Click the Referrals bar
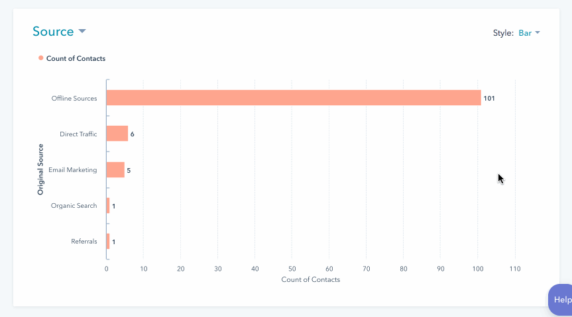 point(108,242)
